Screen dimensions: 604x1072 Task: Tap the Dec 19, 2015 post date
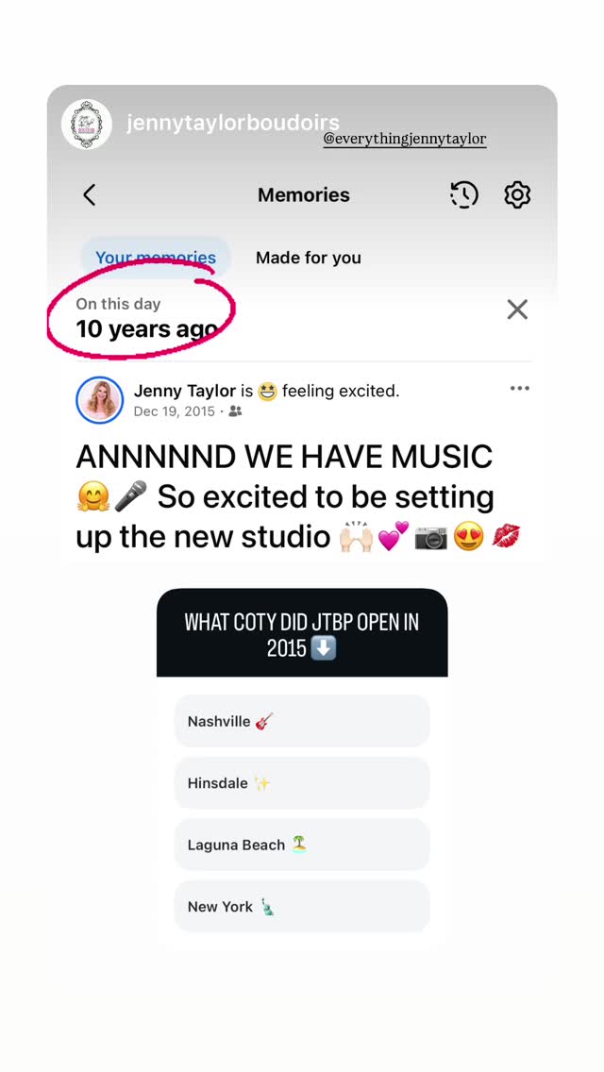174,411
